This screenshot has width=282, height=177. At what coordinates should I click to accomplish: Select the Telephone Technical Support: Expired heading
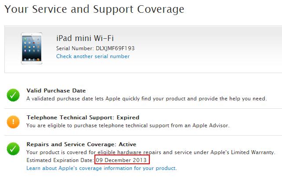pyautogui.click(x=83, y=118)
